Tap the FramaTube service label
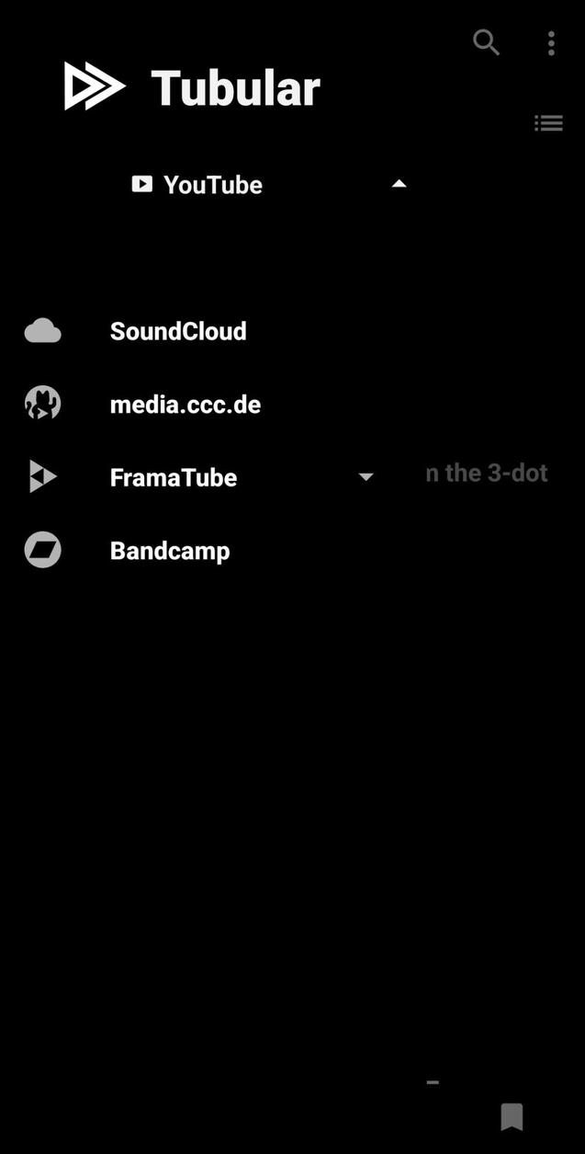Screen dimensions: 585x1154 [173, 476]
